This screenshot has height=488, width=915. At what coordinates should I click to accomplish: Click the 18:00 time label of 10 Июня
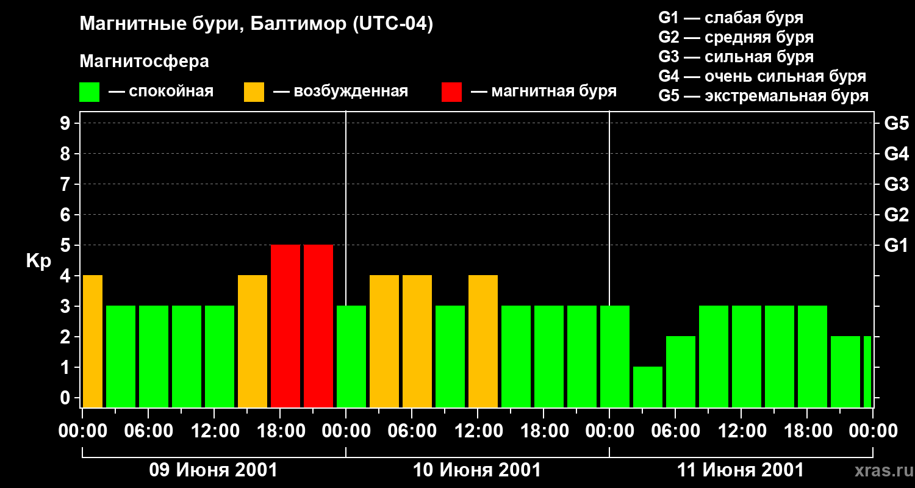(544, 431)
